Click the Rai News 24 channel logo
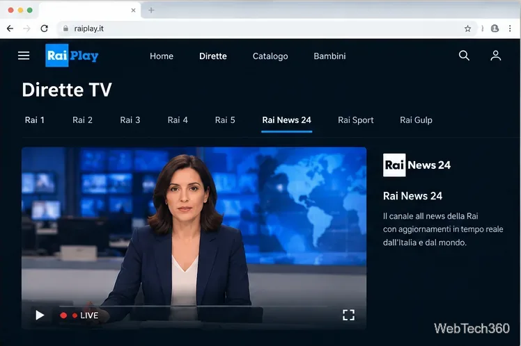 (x=417, y=165)
